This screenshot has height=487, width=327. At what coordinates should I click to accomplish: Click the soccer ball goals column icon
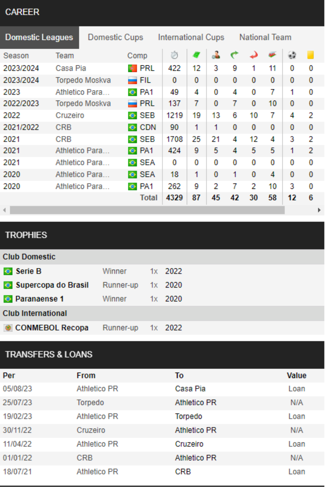point(292,55)
